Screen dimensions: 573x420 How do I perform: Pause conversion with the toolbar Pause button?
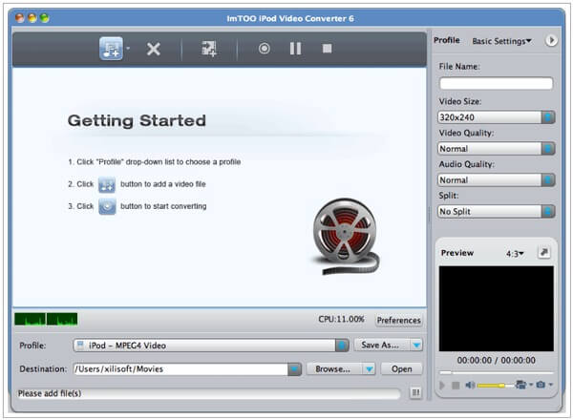[295, 49]
